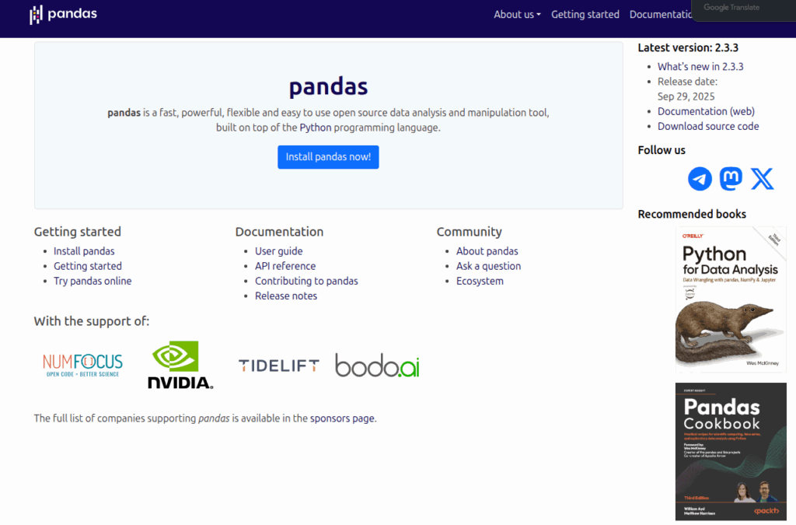Click the Download source code link
Screen dimensions: 796x525
point(708,126)
